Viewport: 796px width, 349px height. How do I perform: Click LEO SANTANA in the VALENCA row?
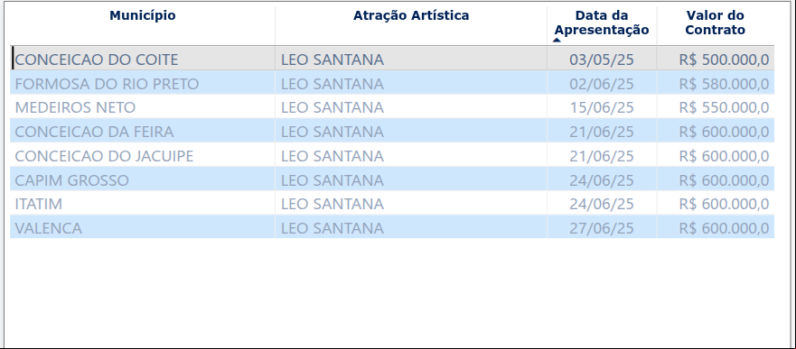tap(332, 228)
